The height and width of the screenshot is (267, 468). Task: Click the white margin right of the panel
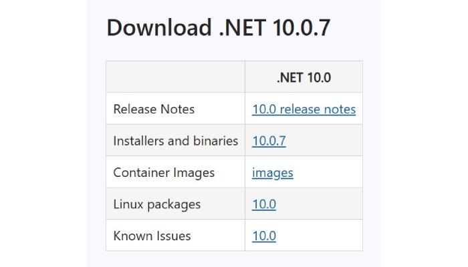coord(425,133)
